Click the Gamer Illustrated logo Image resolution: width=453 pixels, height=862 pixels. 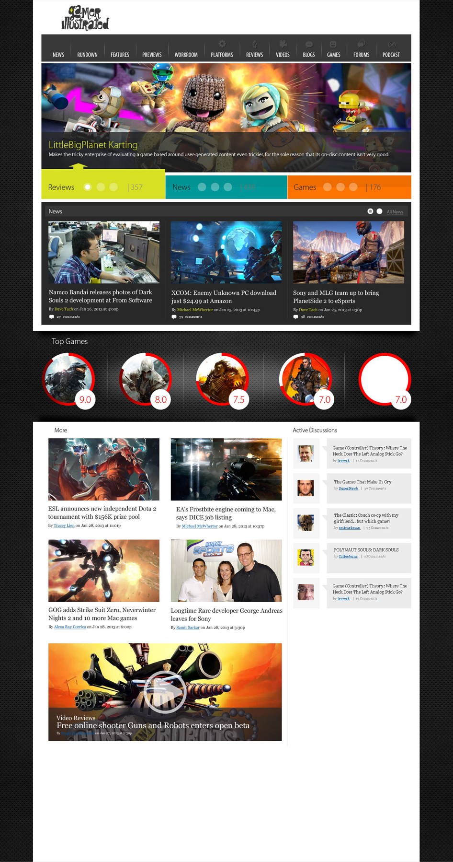[85, 19]
